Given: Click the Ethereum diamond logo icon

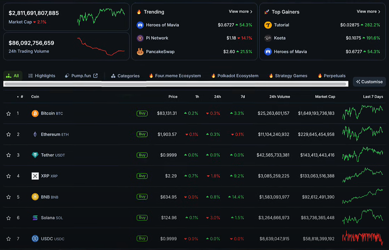Looking at the screenshot, I should 35,134.
